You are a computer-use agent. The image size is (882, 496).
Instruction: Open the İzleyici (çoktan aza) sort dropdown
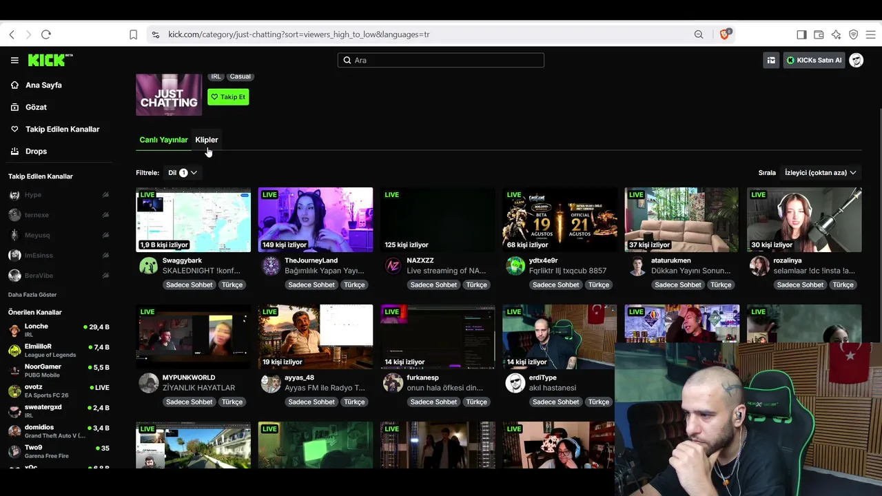(820, 173)
